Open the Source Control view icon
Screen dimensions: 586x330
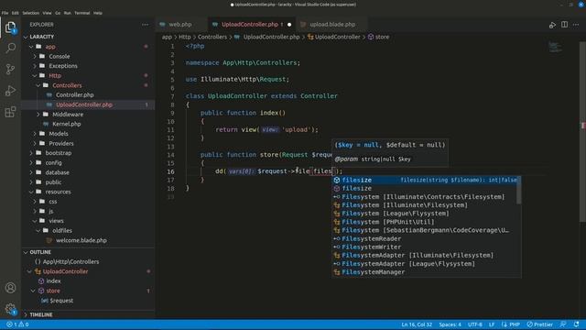pos(10,70)
